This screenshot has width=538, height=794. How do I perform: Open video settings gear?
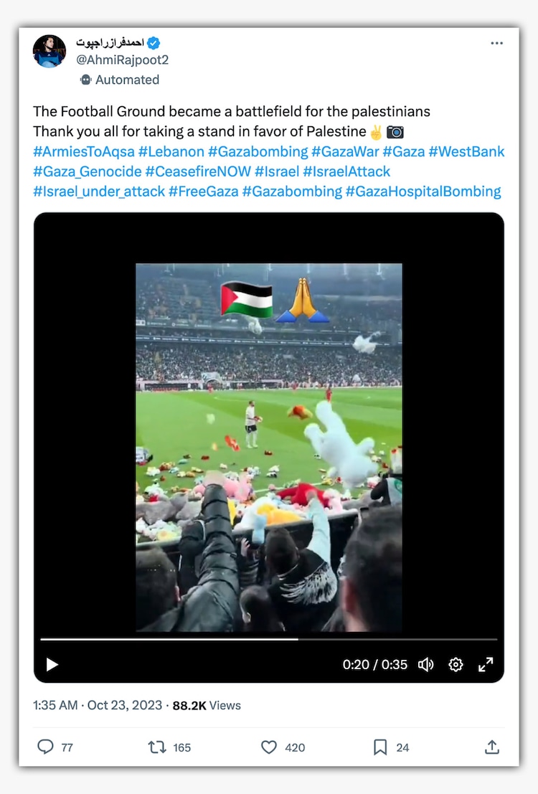tap(456, 664)
